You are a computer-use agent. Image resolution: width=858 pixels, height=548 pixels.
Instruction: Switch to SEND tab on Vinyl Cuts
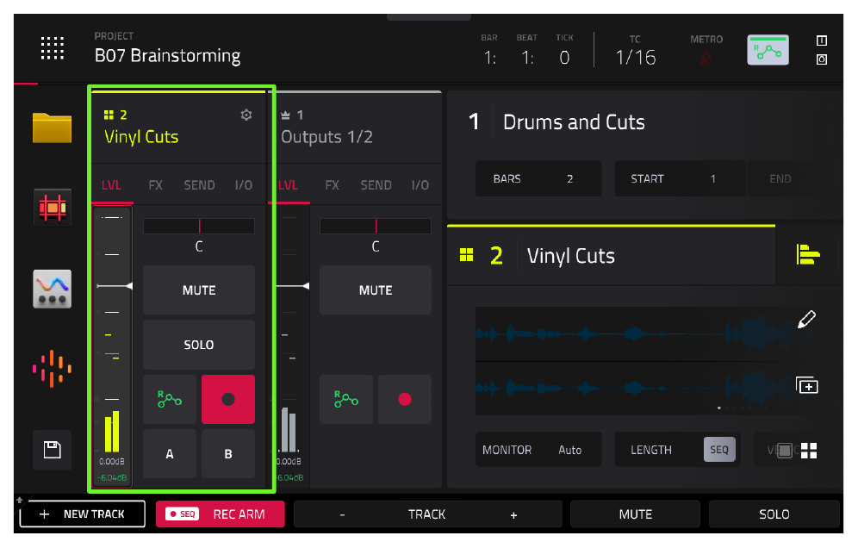(199, 185)
